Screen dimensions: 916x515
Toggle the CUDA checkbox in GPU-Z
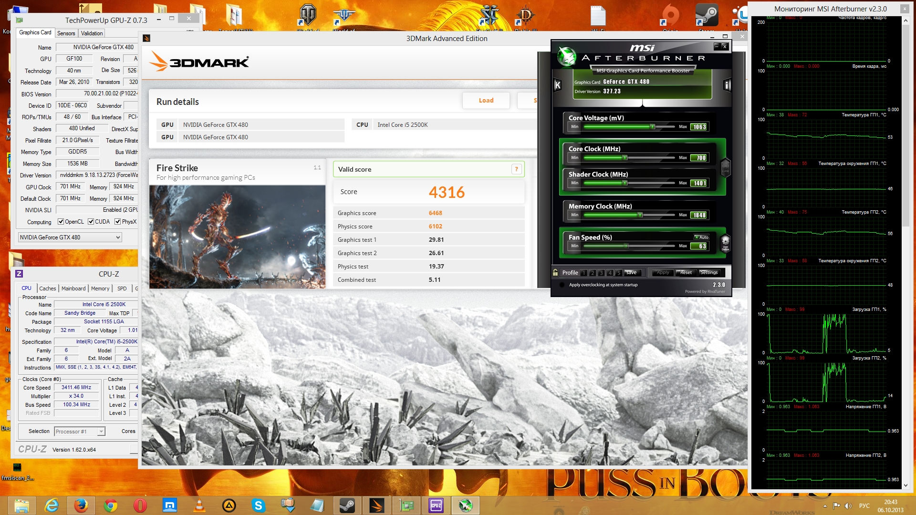point(91,222)
